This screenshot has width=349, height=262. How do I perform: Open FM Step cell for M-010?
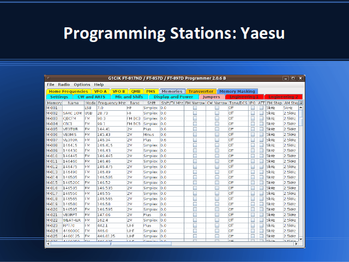coord(274,156)
